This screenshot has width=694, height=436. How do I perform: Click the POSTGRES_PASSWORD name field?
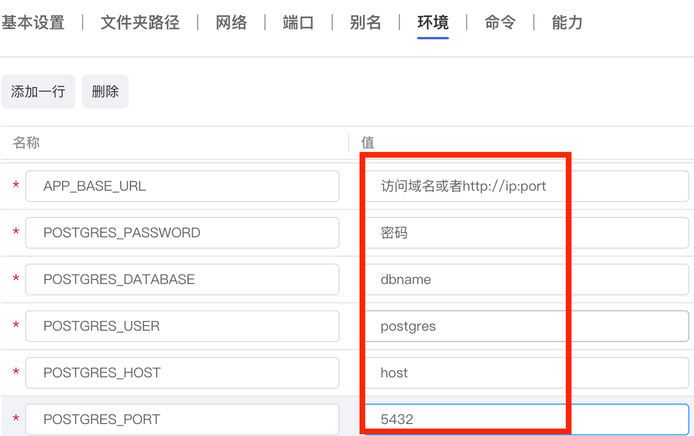point(182,233)
